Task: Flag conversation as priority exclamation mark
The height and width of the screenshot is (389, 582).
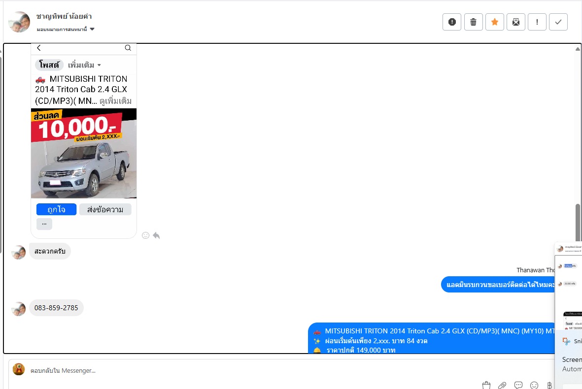Action: tap(537, 22)
